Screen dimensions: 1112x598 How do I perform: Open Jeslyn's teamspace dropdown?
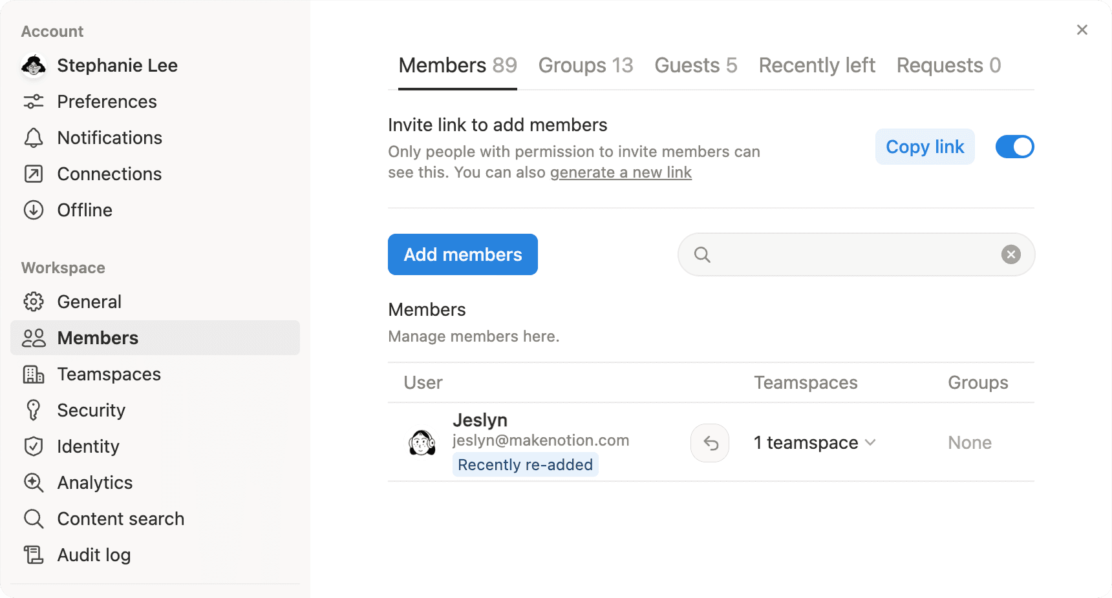pos(814,443)
